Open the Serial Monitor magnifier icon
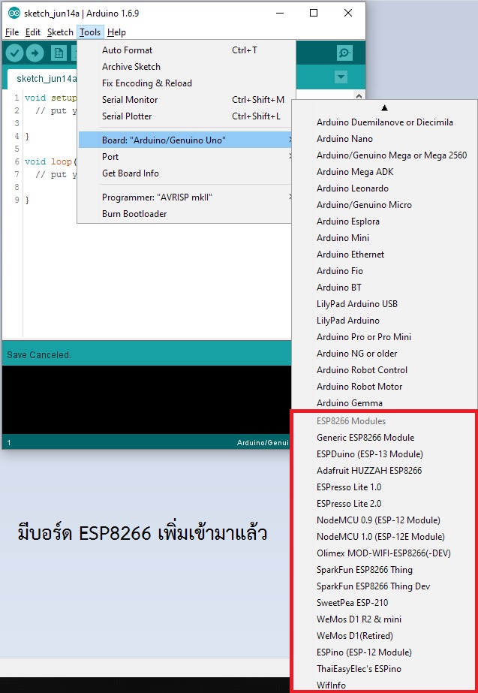 click(x=344, y=53)
